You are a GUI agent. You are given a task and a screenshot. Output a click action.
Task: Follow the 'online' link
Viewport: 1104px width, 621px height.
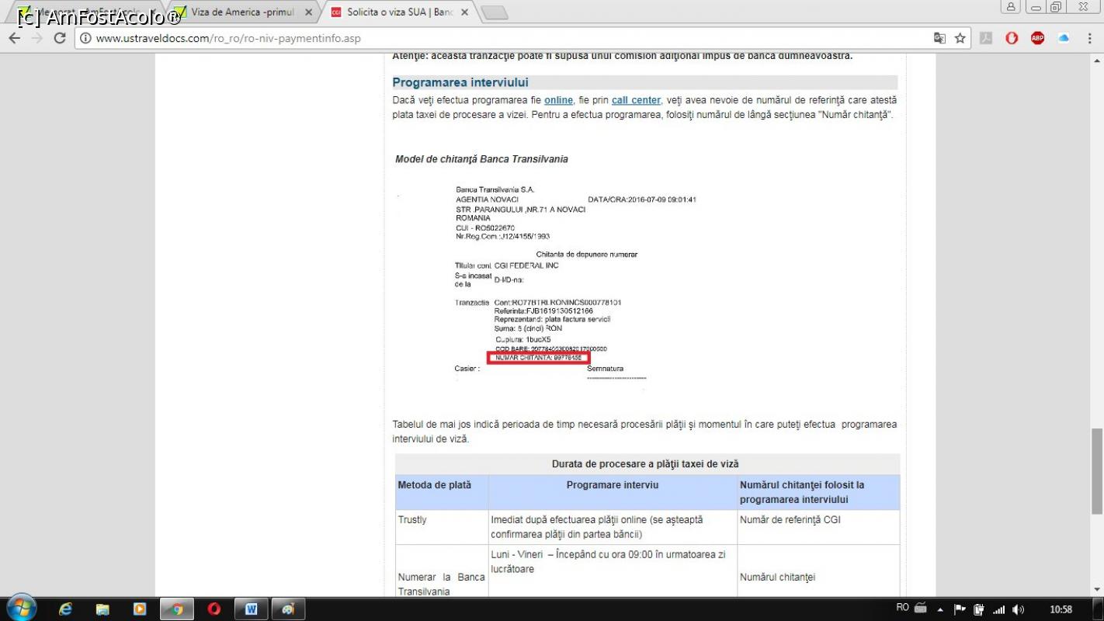point(558,100)
